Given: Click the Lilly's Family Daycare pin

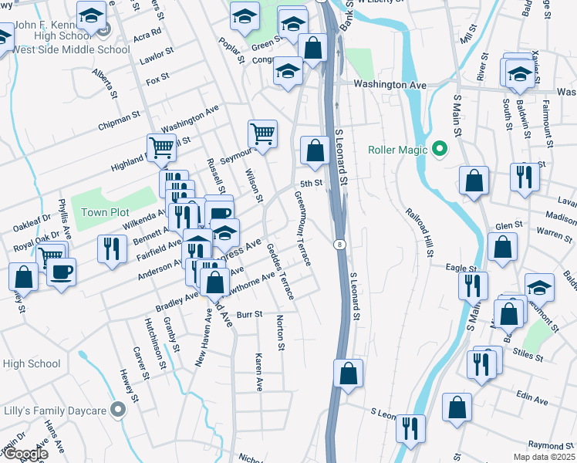Looking at the screenshot, I should (118, 410).
